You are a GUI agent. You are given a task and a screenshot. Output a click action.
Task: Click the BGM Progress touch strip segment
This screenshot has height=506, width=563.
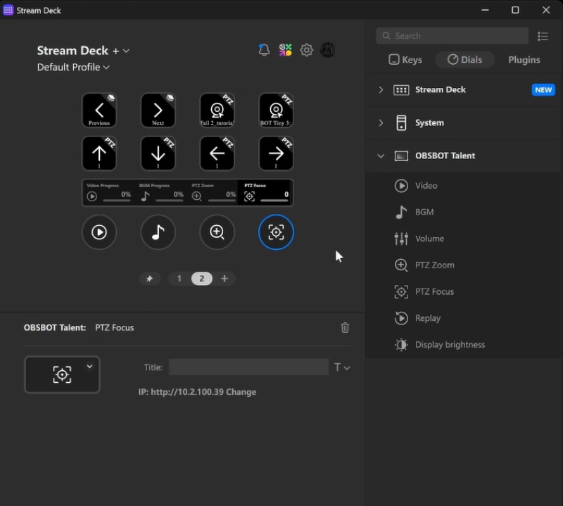pyautogui.click(x=161, y=193)
